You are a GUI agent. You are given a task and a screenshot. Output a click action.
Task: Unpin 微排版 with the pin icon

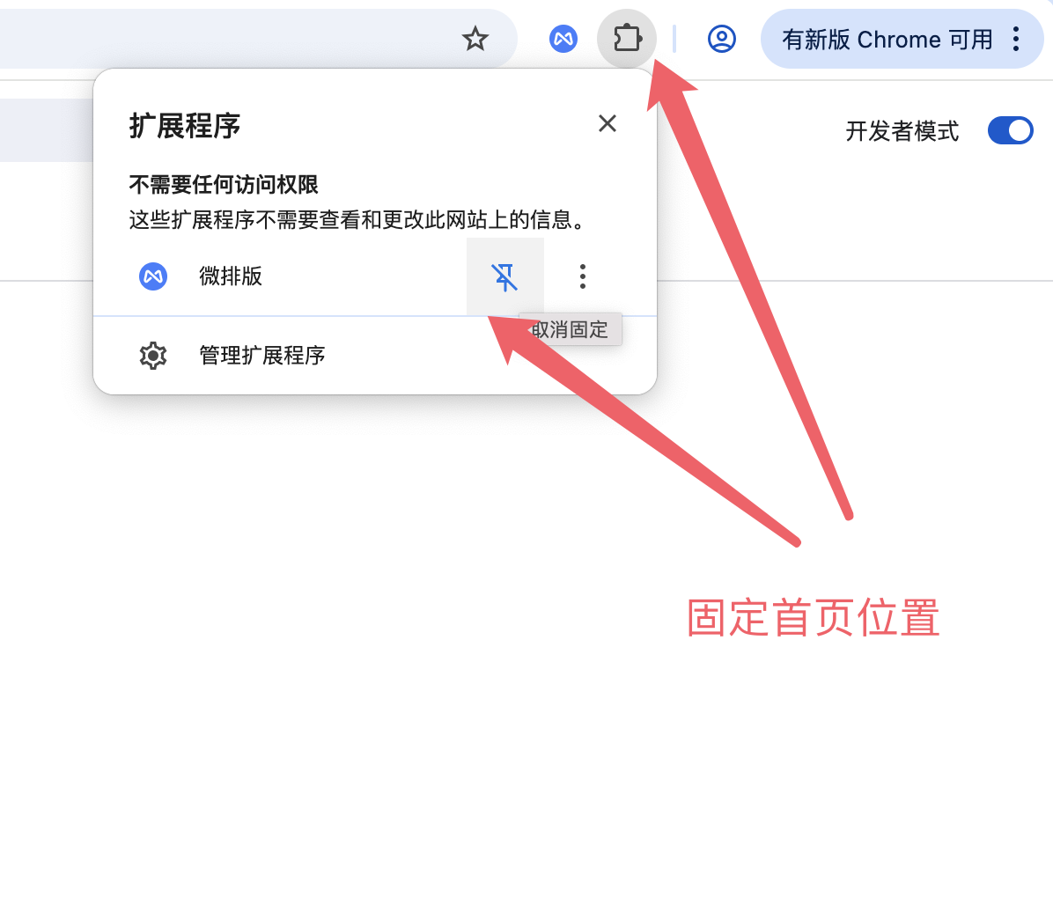(x=504, y=276)
